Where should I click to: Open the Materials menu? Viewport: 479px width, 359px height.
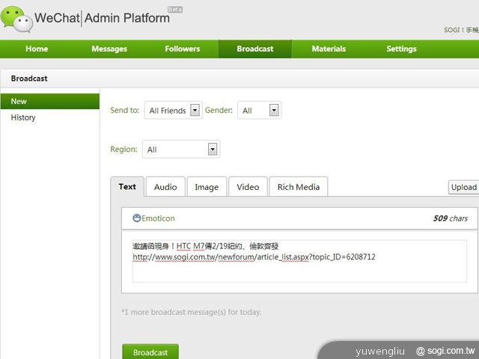[329, 49]
